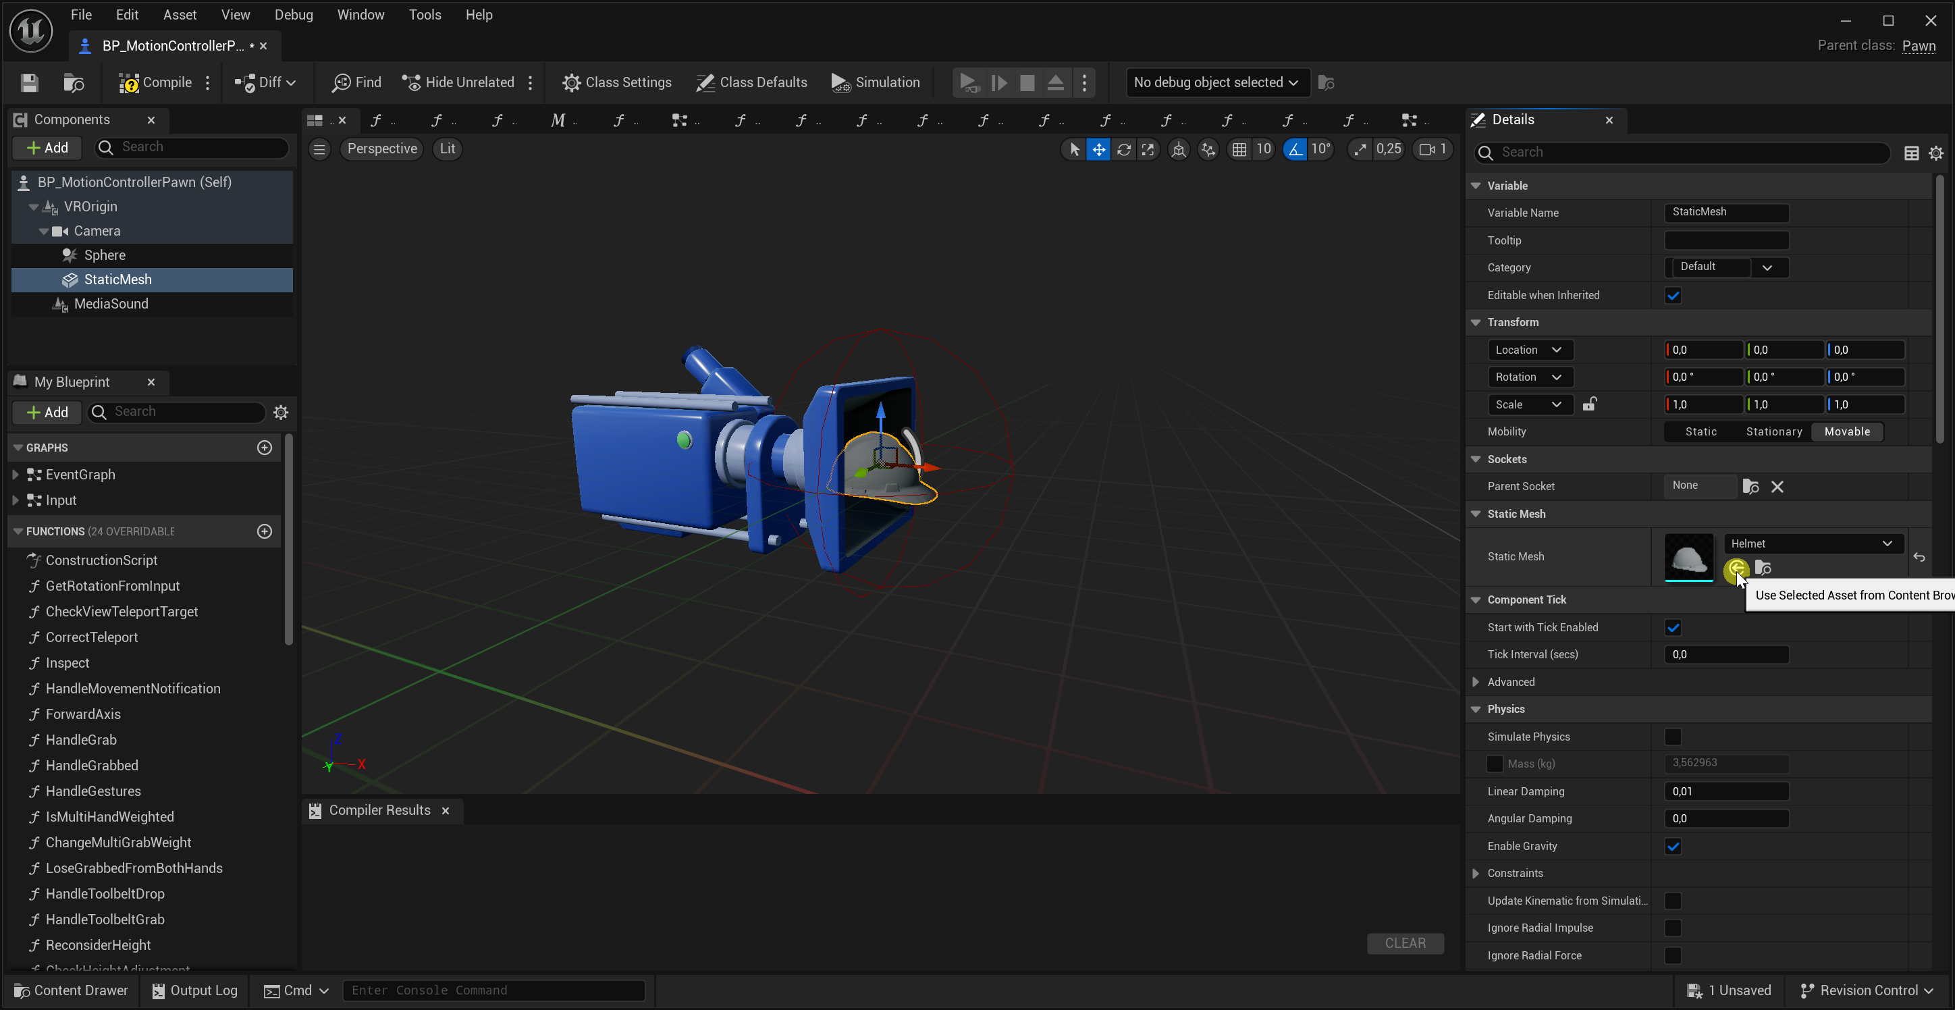Select the scale transform tool in viewport
The image size is (1955, 1010).
pos(1148,149)
